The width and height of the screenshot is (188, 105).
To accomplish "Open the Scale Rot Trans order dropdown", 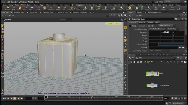I will pyautogui.click(x=157, y=29).
